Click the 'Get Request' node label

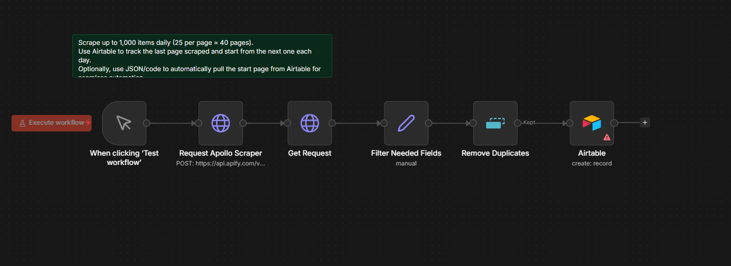(310, 153)
